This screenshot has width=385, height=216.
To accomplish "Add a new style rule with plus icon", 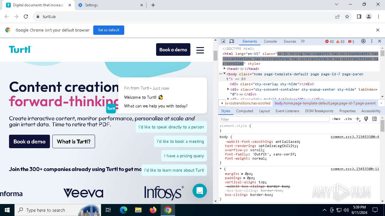I will 358,119.
